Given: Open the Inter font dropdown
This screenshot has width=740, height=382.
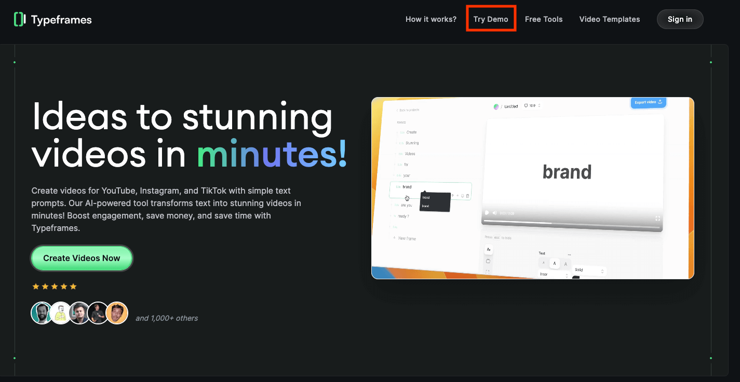Looking at the screenshot, I should click(x=554, y=275).
